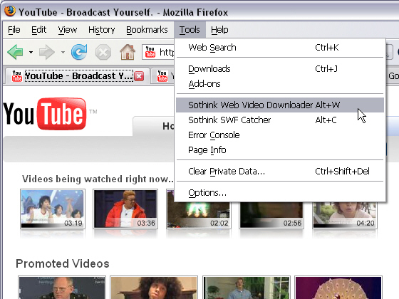Click the YouTube favicon in address bar
Viewport: 399px width, 299px height.
(x=150, y=52)
